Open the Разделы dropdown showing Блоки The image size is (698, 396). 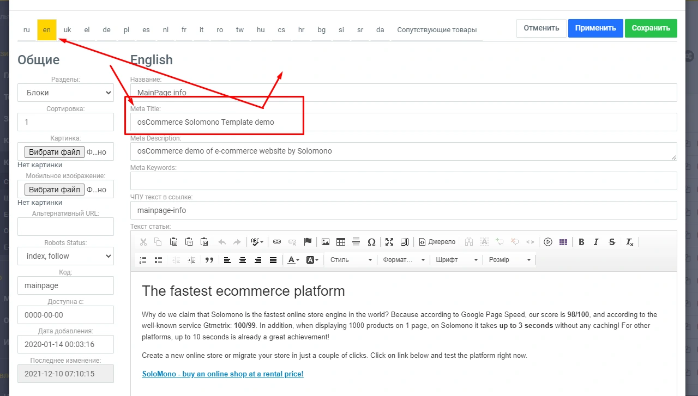coord(65,93)
